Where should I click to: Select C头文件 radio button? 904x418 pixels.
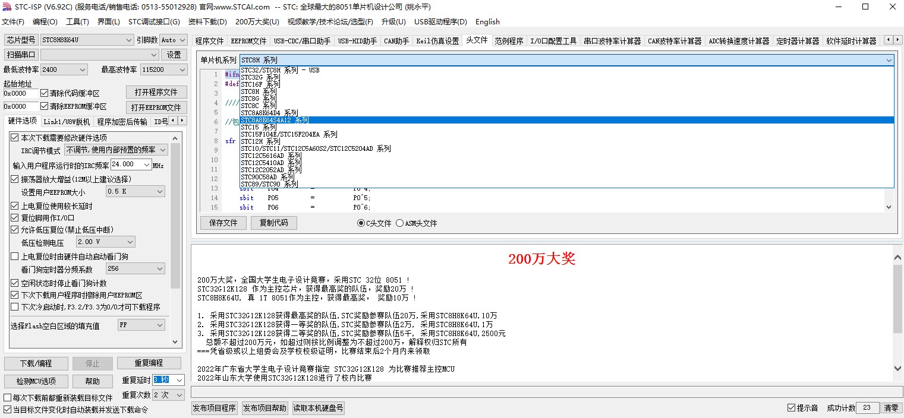point(361,223)
